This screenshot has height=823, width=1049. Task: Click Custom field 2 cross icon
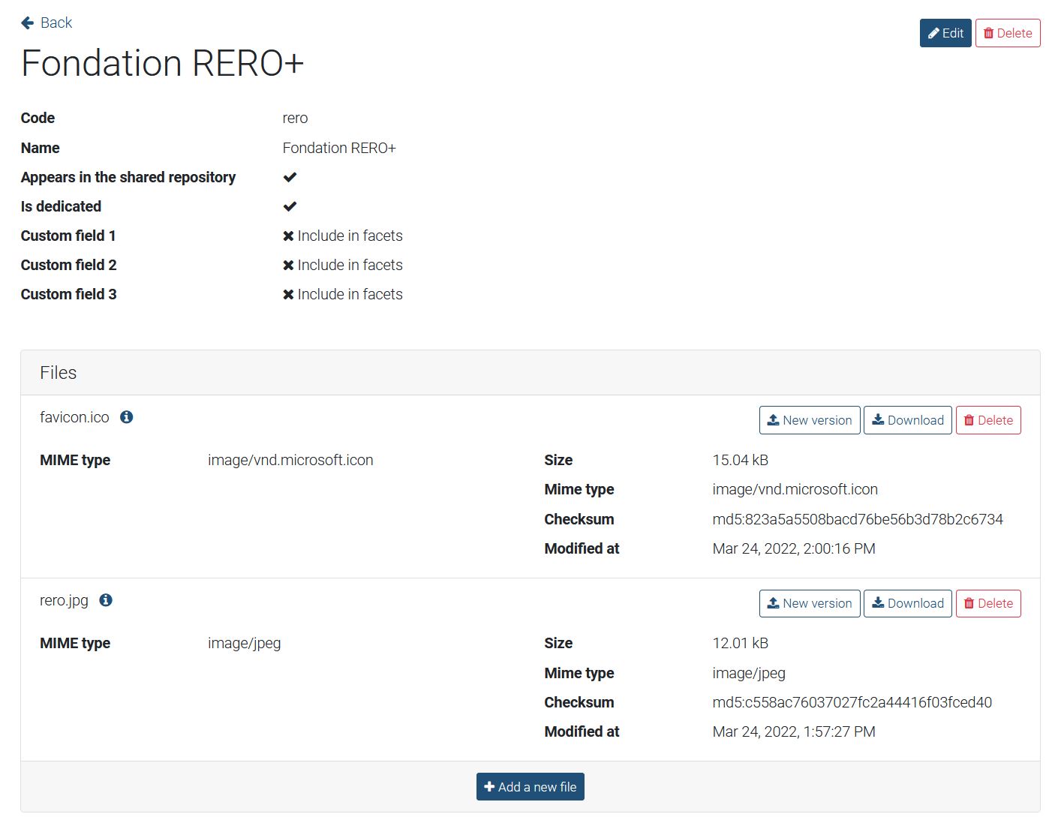point(288,266)
